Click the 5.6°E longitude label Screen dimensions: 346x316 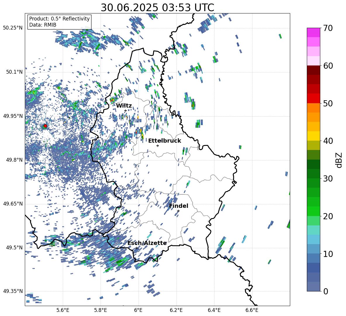63,310
